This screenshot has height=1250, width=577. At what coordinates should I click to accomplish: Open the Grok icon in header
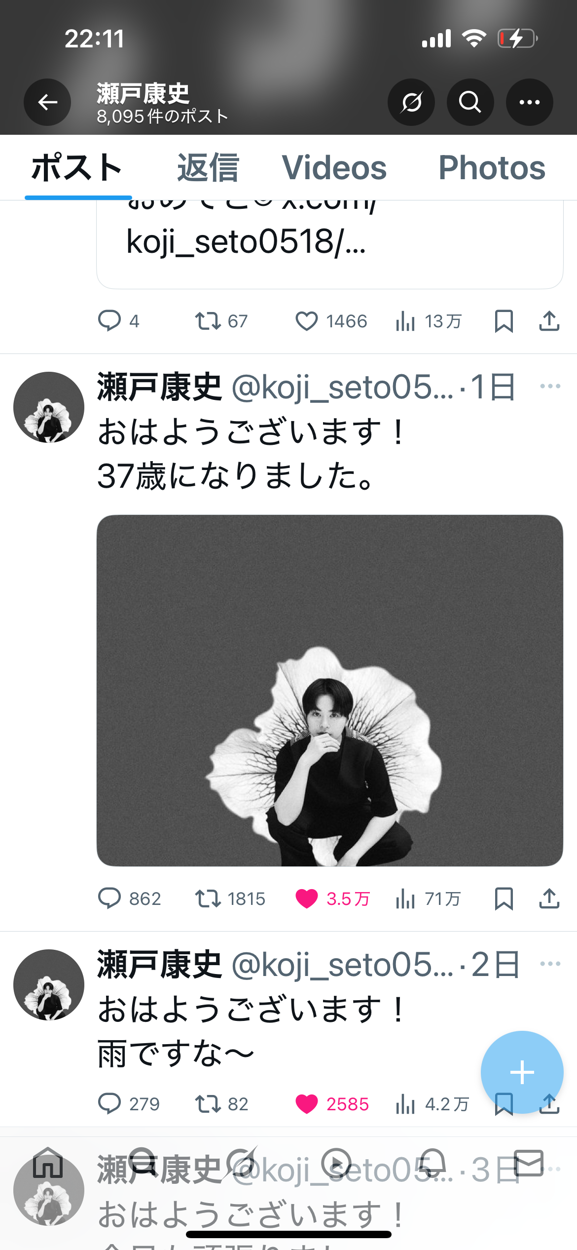point(411,102)
